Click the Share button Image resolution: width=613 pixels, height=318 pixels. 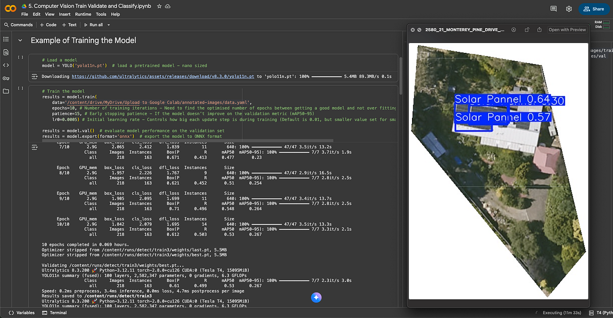pos(594,9)
